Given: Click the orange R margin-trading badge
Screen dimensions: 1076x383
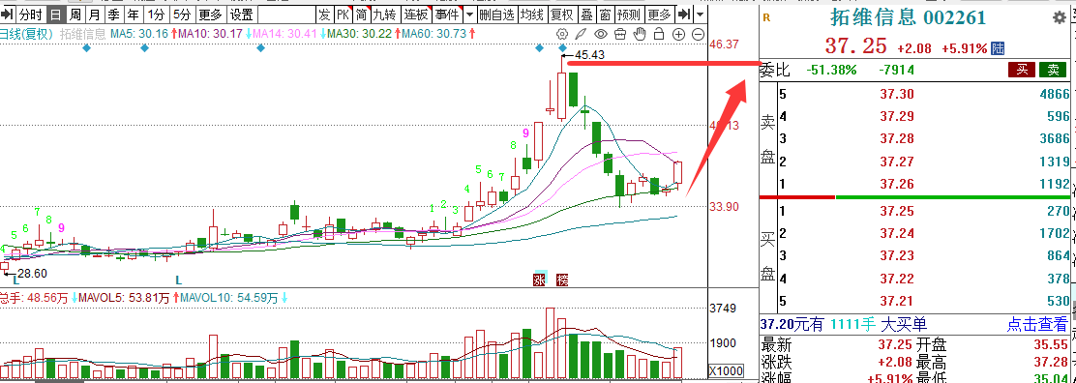Looking at the screenshot, I should coord(766,17).
